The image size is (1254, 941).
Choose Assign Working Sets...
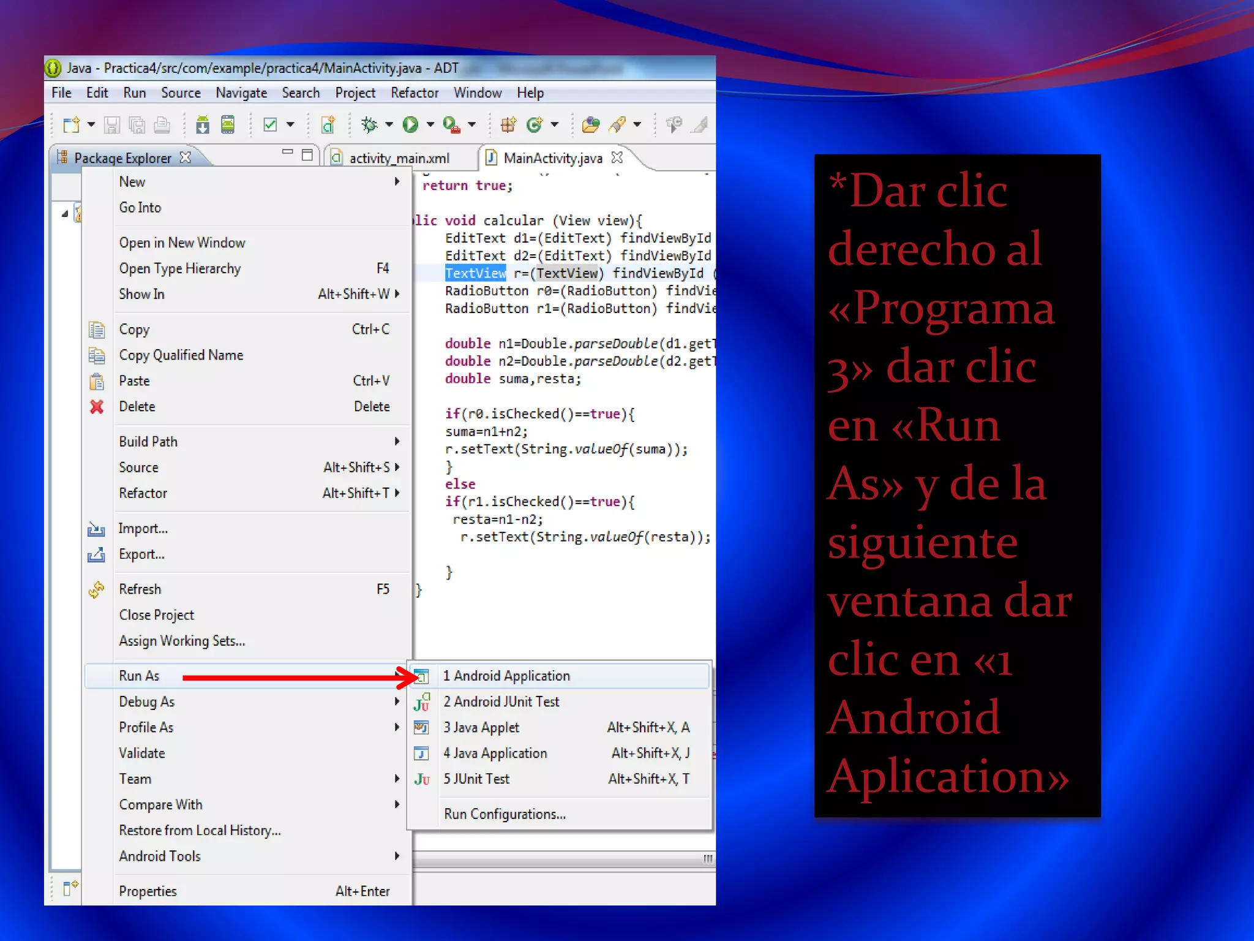pyautogui.click(x=247, y=641)
